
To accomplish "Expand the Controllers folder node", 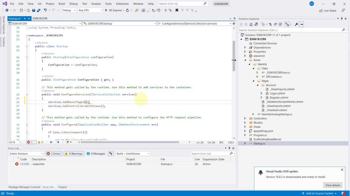I will (x=245, y=118).
